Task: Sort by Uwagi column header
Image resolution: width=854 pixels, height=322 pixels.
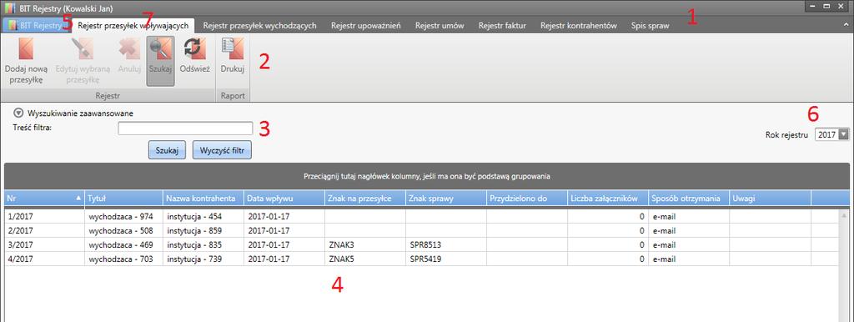Action: click(770, 199)
